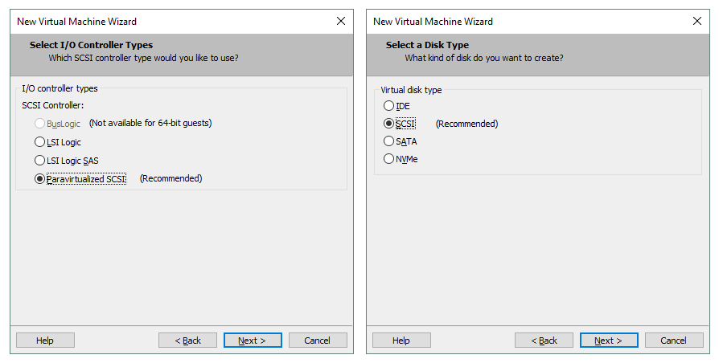
Task: Pick SATA as the virtual disk type
Action: tap(389, 141)
